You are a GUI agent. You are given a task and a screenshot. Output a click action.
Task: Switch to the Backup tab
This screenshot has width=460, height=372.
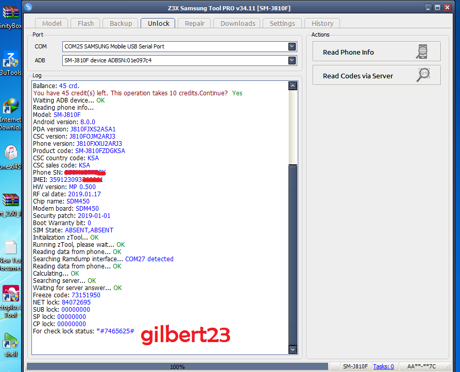click(x=121, y=24)
